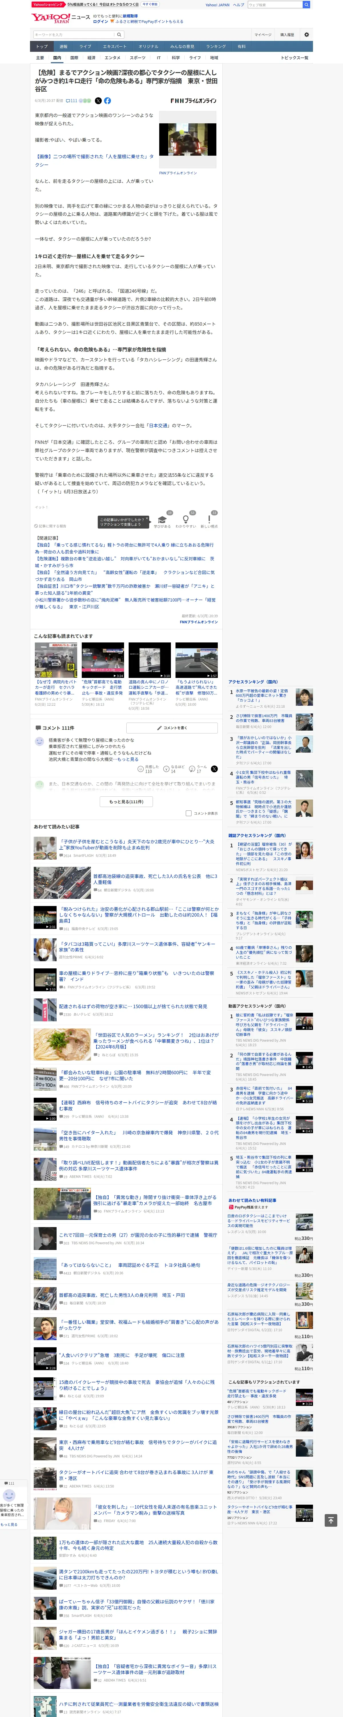Click 購入履歴 button
The height and width of the screenshot is (1717, 343).
287,35
